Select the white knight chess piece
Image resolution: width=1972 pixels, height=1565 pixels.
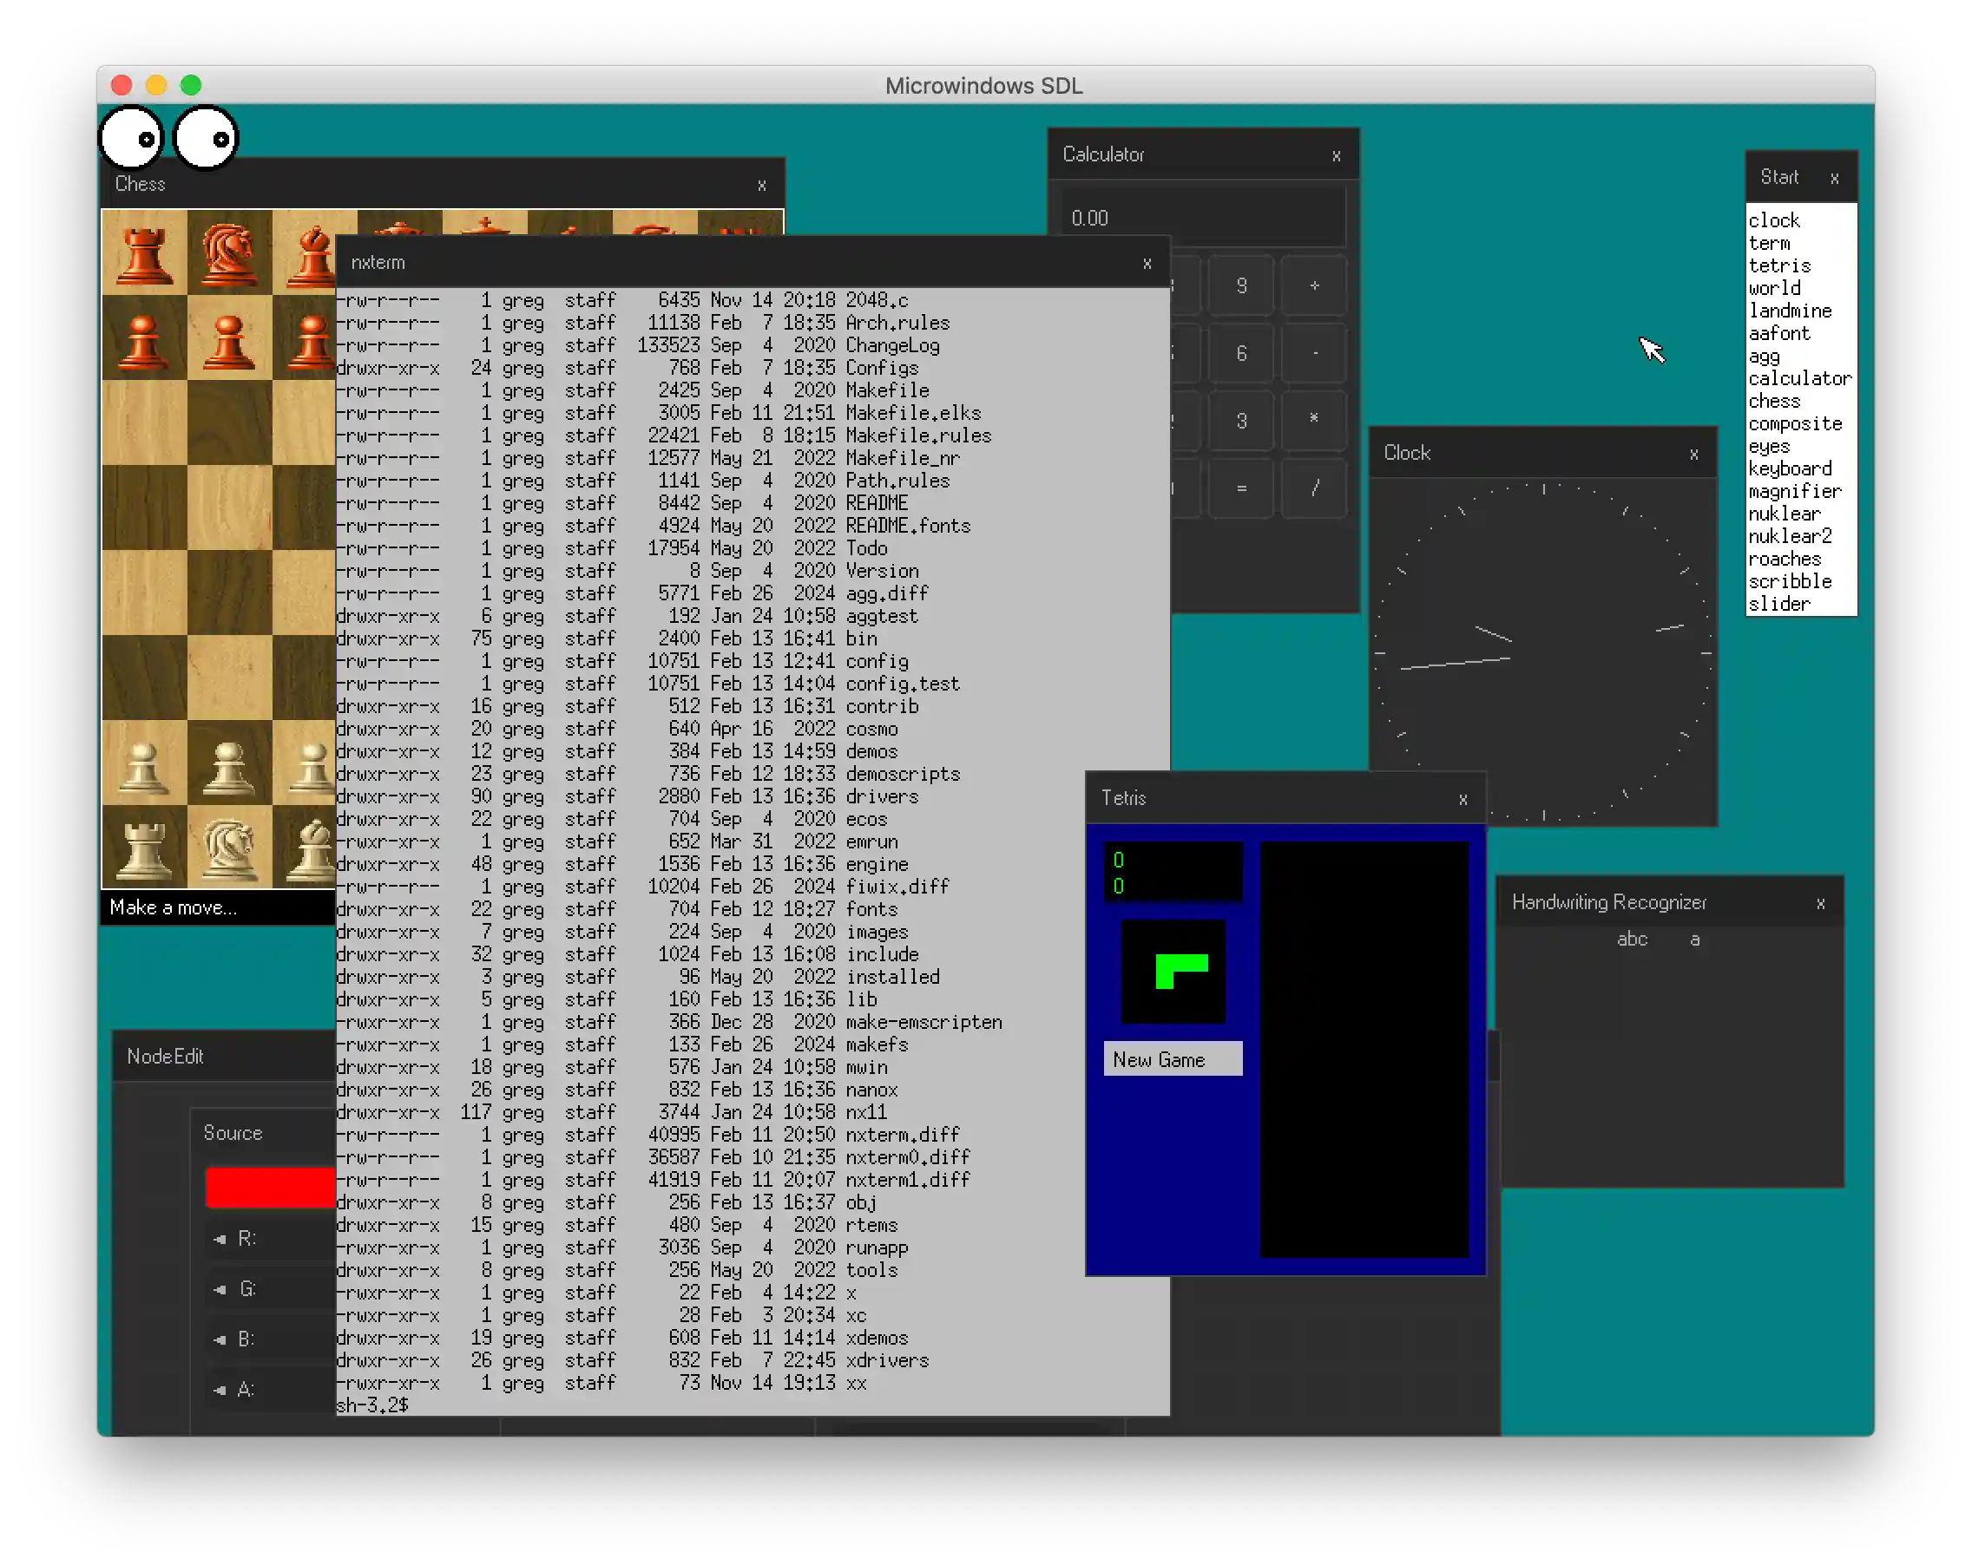(x=228, y=848)
